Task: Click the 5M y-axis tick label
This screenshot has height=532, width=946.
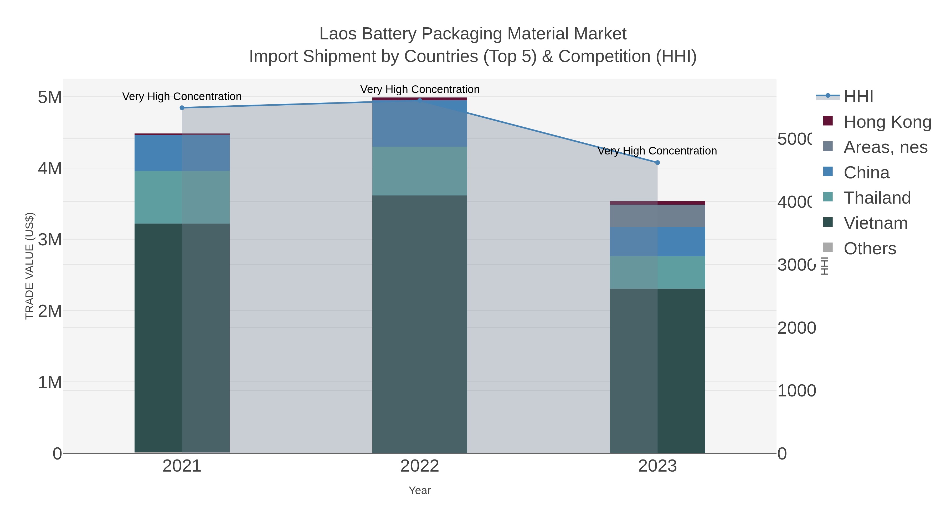Action: (50, 97)
